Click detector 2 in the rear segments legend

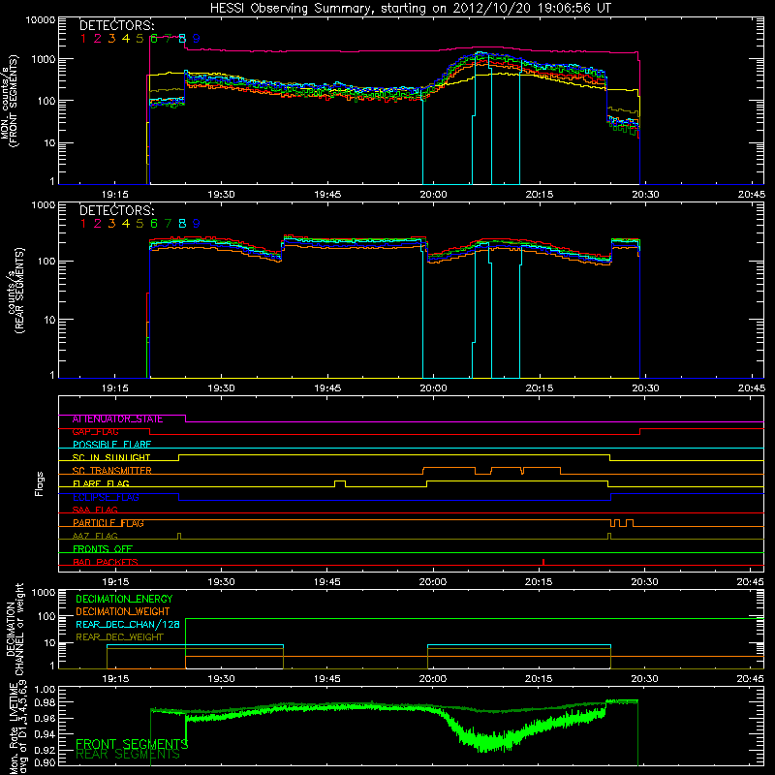click(x=98, y=224)
